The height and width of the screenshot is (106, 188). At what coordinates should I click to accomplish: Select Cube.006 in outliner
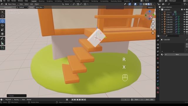coord(169,29)
